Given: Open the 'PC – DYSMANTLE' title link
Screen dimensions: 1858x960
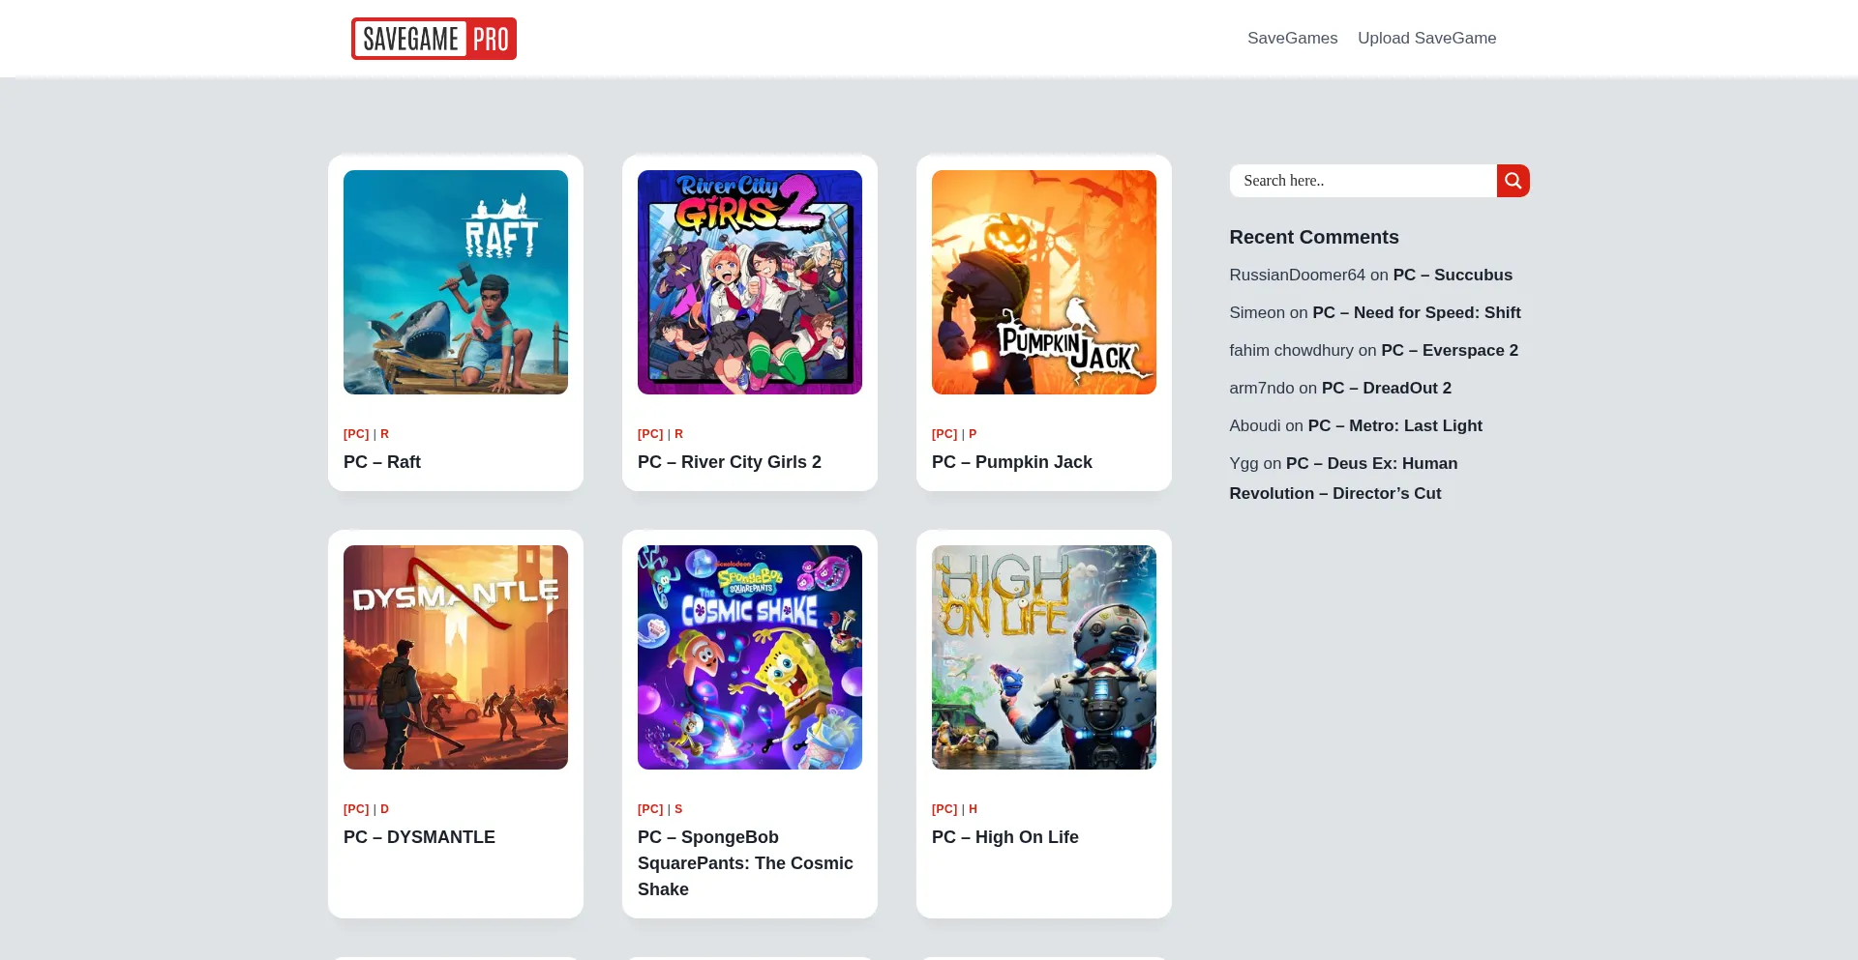Looking at the screenshot, I should [419, 837].
